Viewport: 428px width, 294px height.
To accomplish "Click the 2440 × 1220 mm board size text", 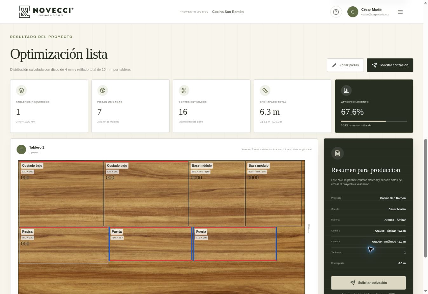I will coord(25,122).
